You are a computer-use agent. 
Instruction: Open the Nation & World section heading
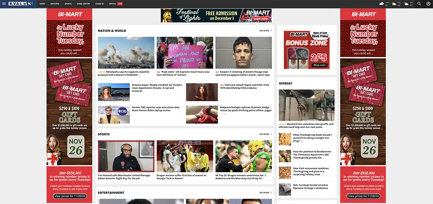click(x=112, y=31)
